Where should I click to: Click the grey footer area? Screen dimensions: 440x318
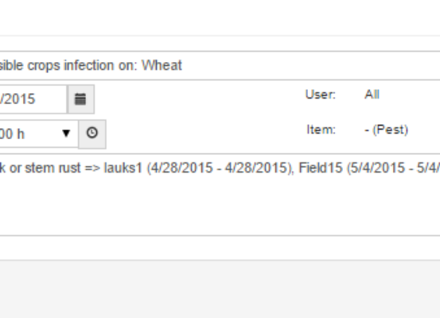(220, 289)
